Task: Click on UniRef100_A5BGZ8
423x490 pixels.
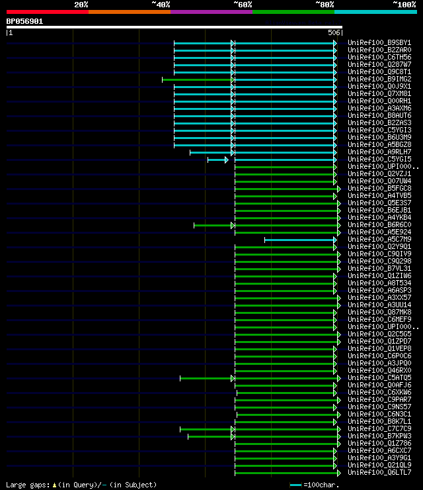Action: 379,145
